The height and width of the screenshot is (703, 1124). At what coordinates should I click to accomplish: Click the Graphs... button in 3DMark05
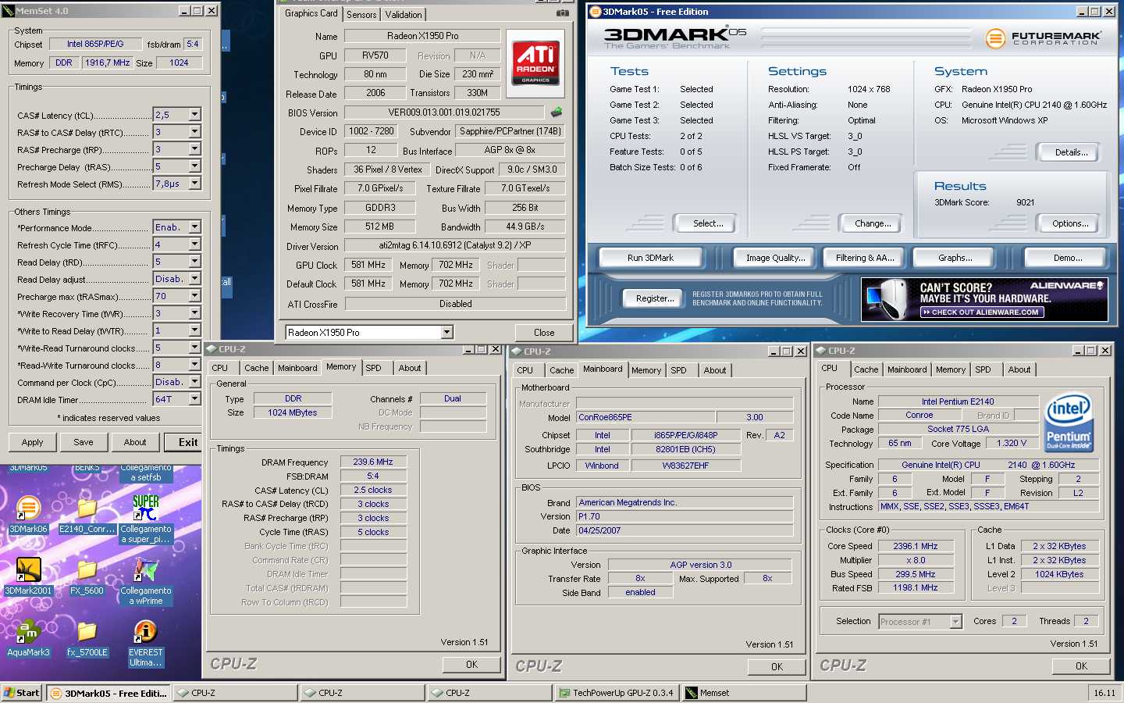tap(955, 258)
